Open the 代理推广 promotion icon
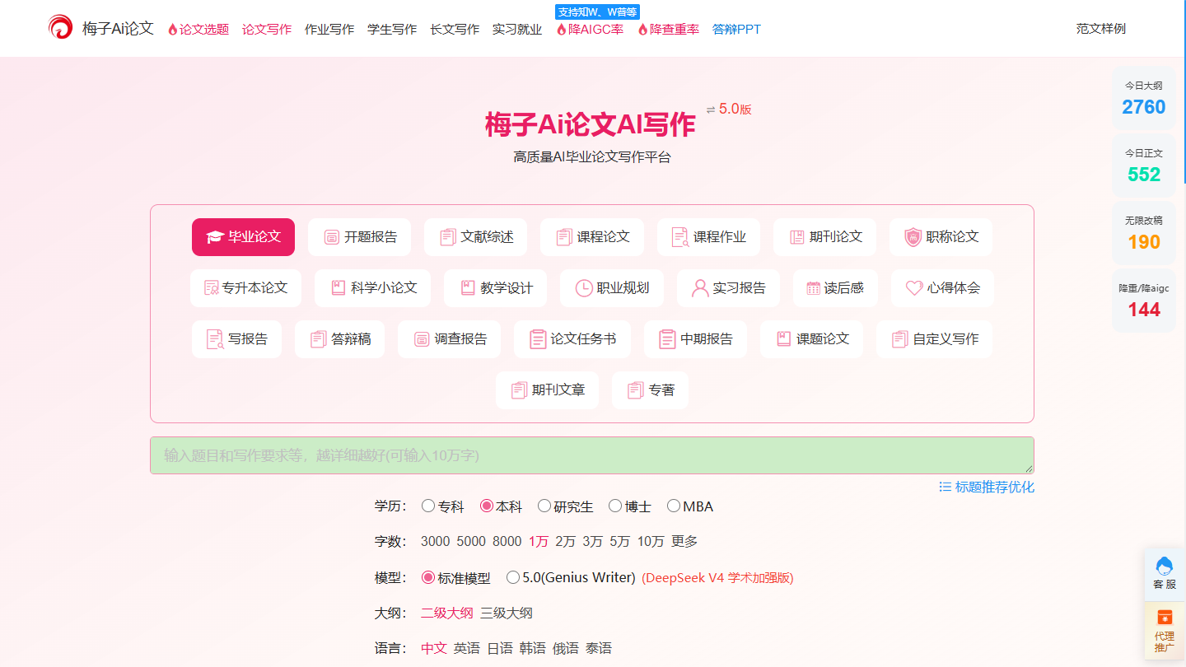This screenshot has width=1186, height=667. (1165, 631)
